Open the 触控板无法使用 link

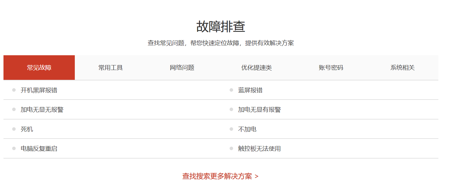coord(259,149)
